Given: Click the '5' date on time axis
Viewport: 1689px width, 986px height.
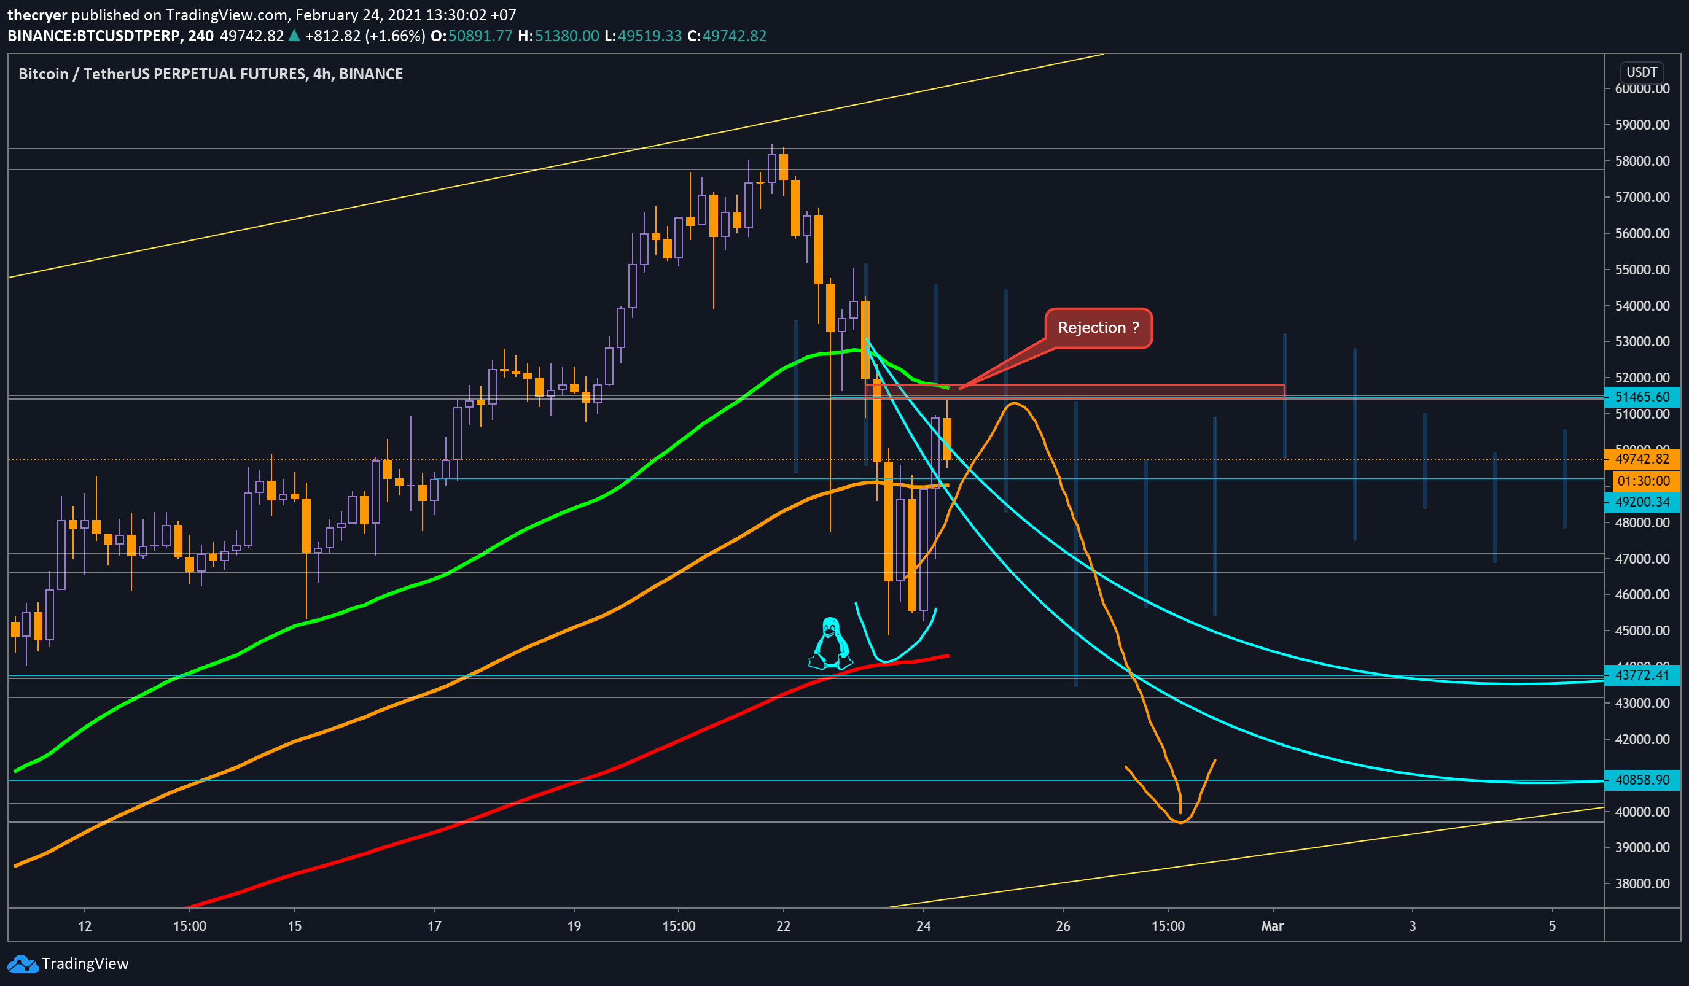Looking at the screenshot, I should click(x=1552, y=926).
